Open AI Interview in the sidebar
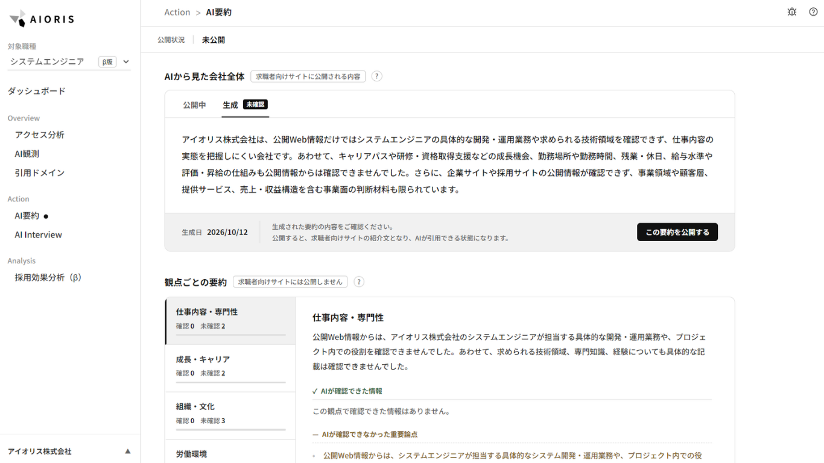824x463 pixels. 39,235
